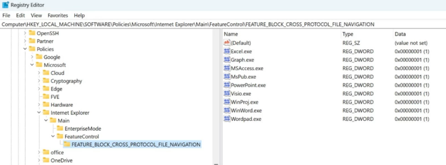Collapse the Internet Explorer key
The image size is (446, 165).
(39, 113)
